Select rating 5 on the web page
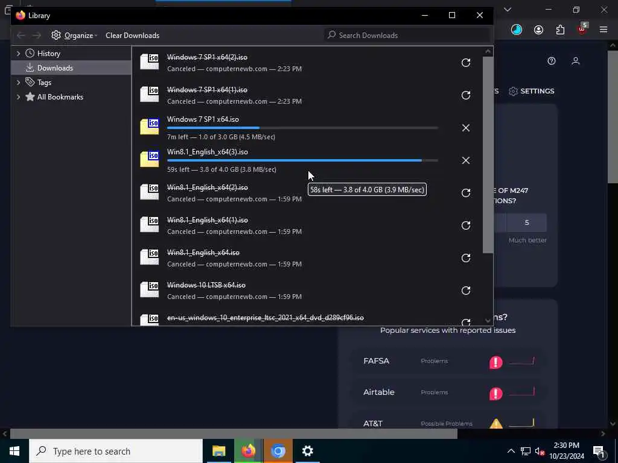Screen dimensions: 618x463 tap(526, 223)
